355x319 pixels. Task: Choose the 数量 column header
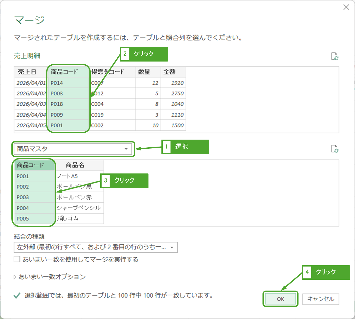click(x=144, y=72)
